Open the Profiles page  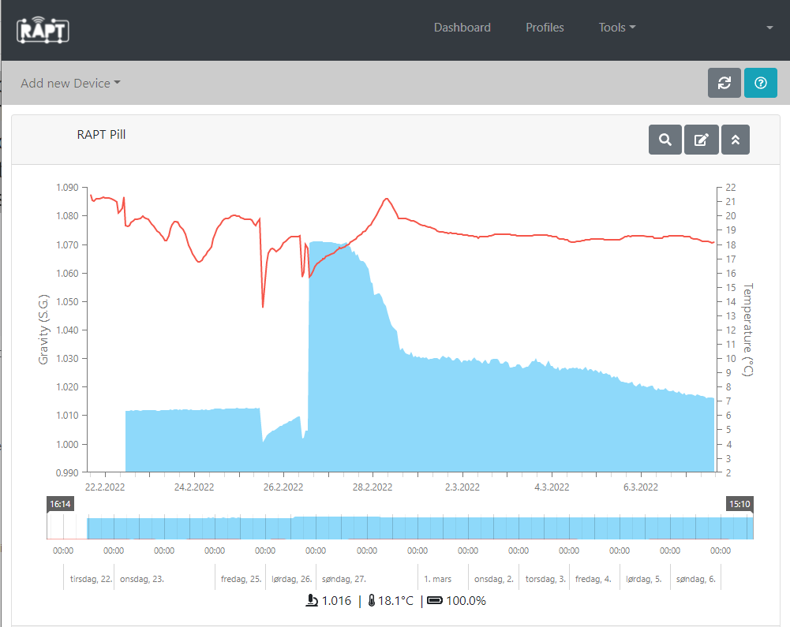click(545, 28)
